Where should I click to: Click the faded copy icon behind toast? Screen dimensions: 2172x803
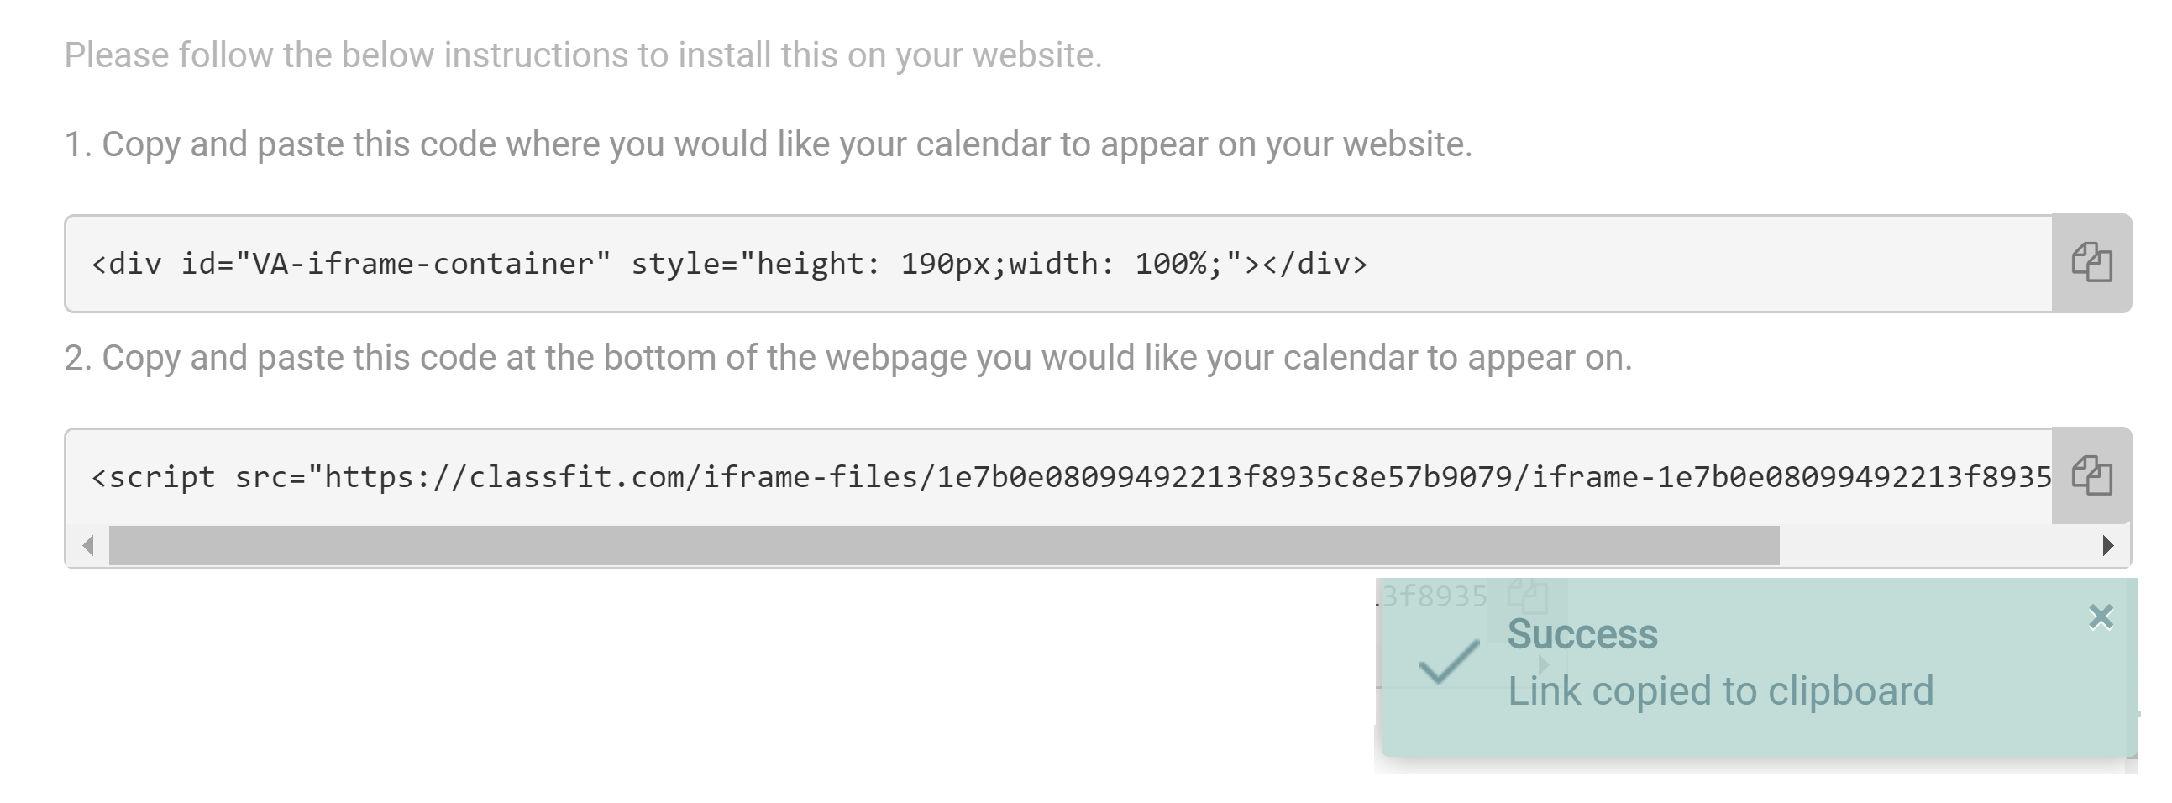1528,596
